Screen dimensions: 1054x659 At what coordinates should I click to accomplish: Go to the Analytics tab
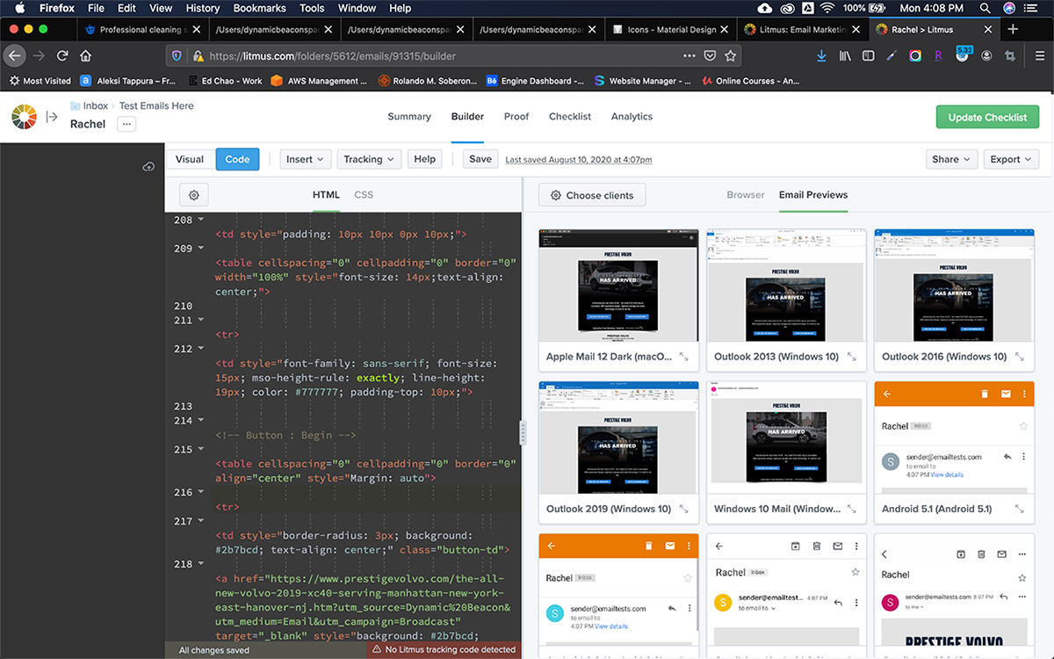(632, 117)
